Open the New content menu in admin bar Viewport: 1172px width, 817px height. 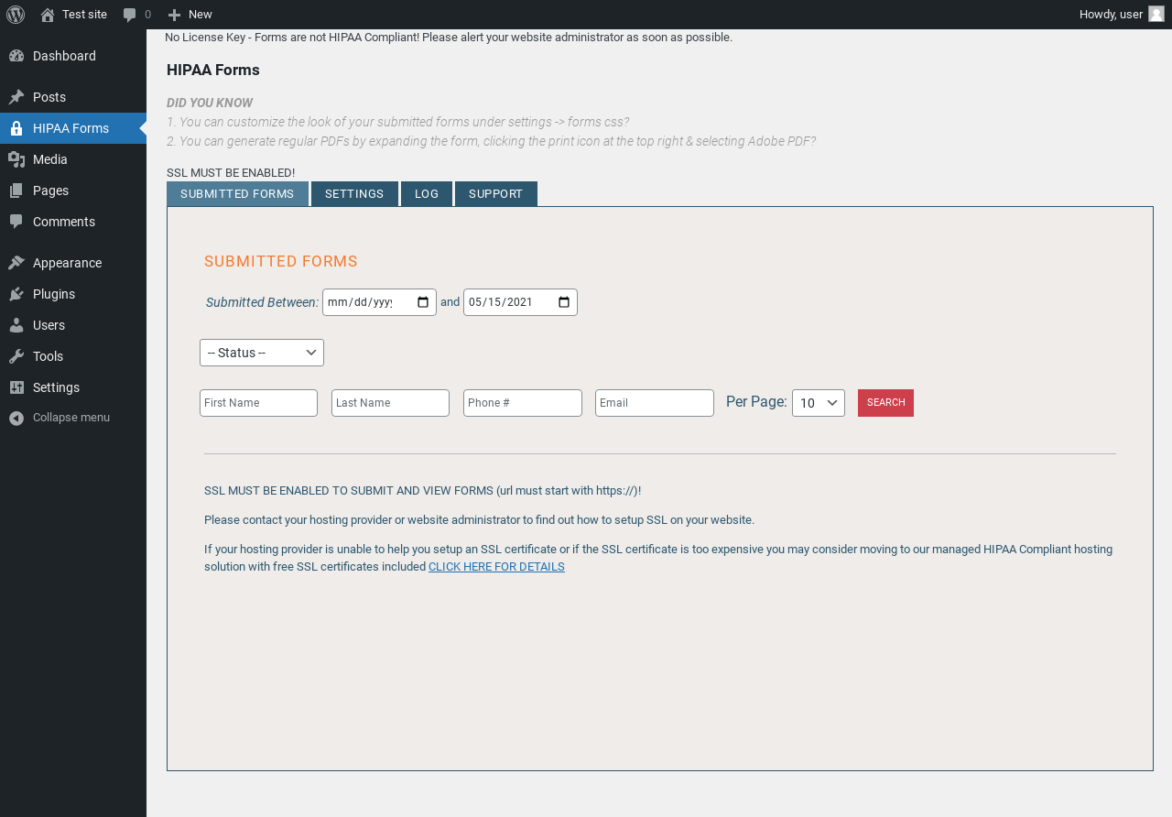click(x=190, y=15)
